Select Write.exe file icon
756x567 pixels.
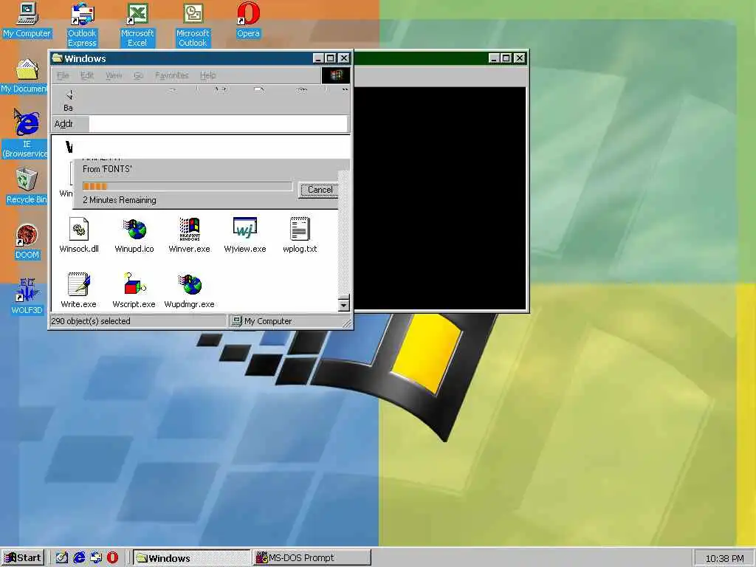pos(78,290)
